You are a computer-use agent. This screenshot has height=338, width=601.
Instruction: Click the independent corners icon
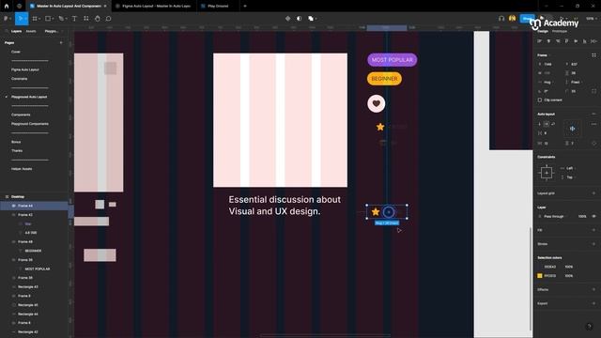(x=593, y=91)
